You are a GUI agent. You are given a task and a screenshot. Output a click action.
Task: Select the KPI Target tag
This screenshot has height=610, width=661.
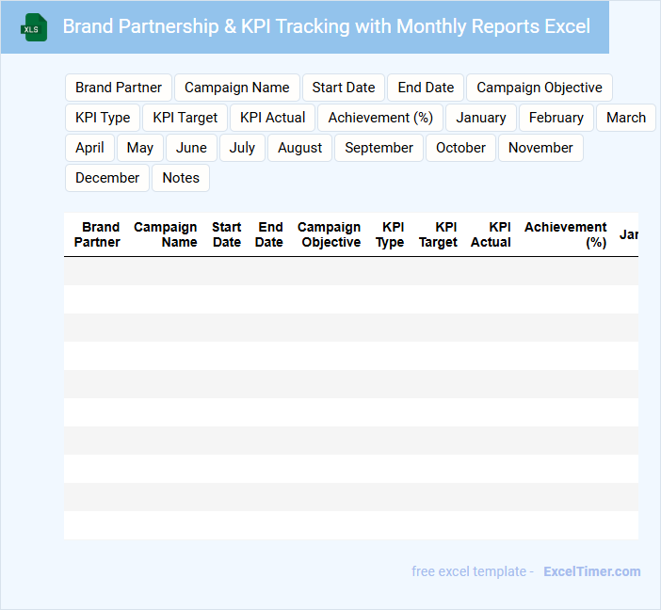185,118
